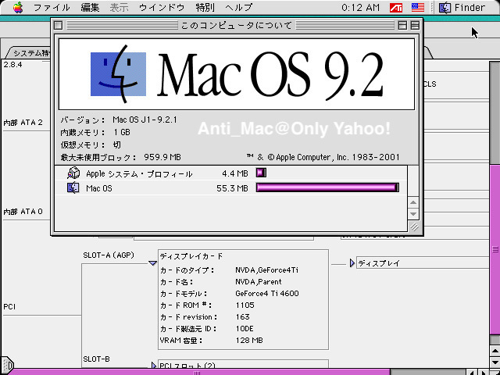
Task: Close the このコンピュータについて window
Action: [x=58, y=25]
